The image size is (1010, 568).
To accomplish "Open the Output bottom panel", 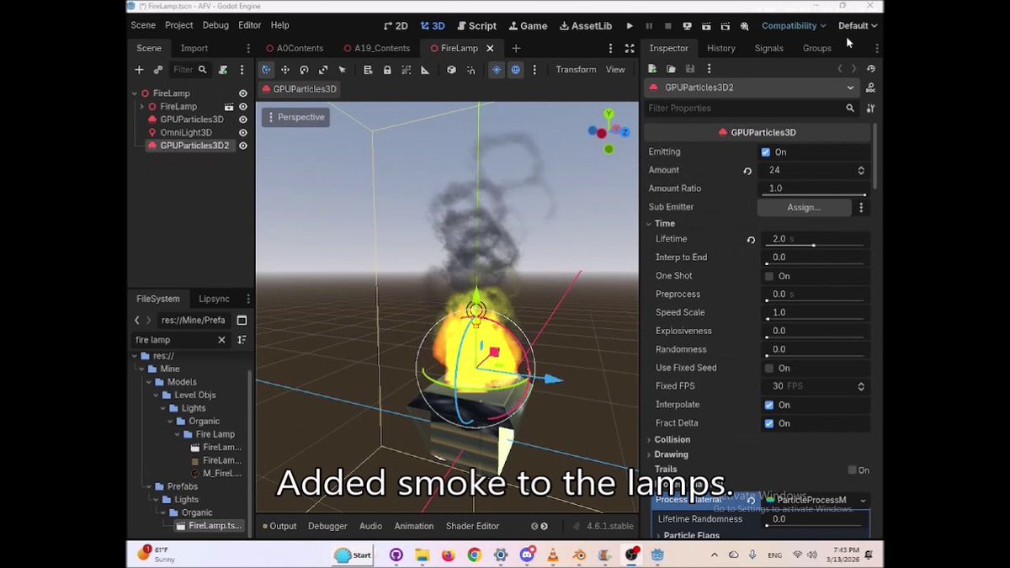I will tap(279, 527).
